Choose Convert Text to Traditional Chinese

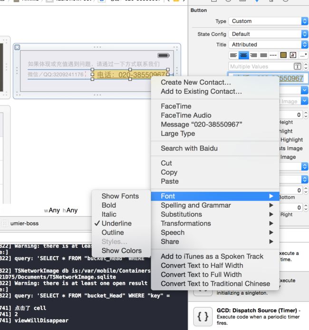click(215, 283)
